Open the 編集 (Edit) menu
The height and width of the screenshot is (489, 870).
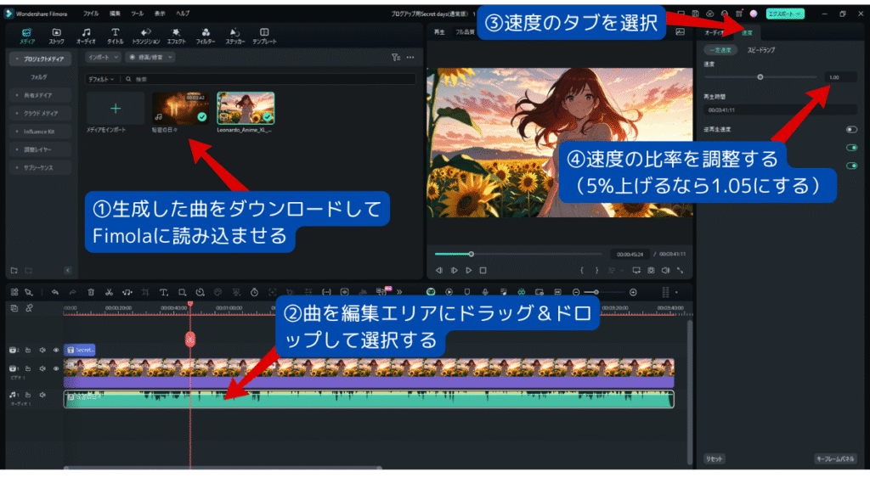pyautogui.click(x=115, y=14)
